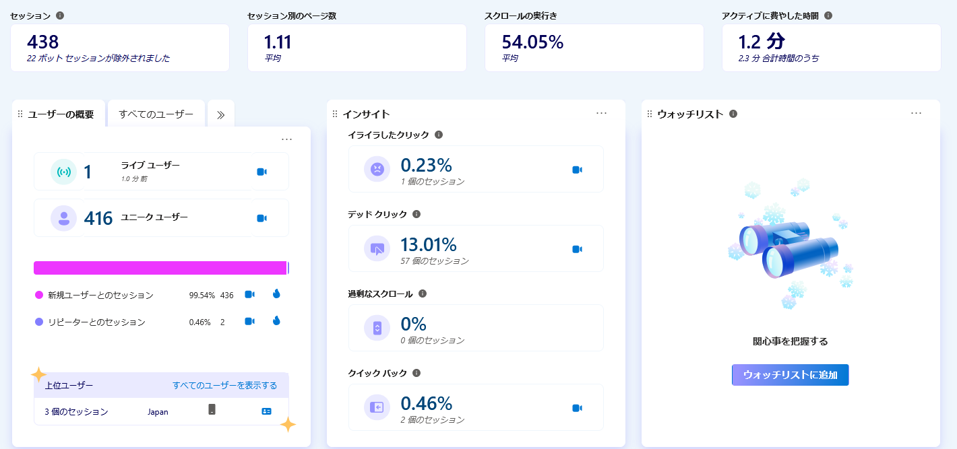
Task: Click the angry face icon in イライラしたクリック
Action: pos(377,169)
